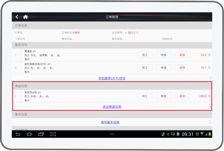Expand 填写基本信息 row chevron
This screenshot has width=224, height=151.
pos(210,122)
